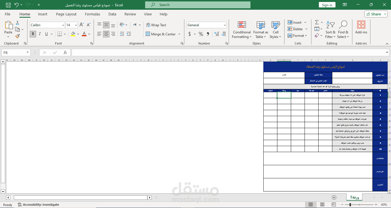The image size is (391, 208).
Task: Open the General number format dropdown
Action: [x=225, y=25]
